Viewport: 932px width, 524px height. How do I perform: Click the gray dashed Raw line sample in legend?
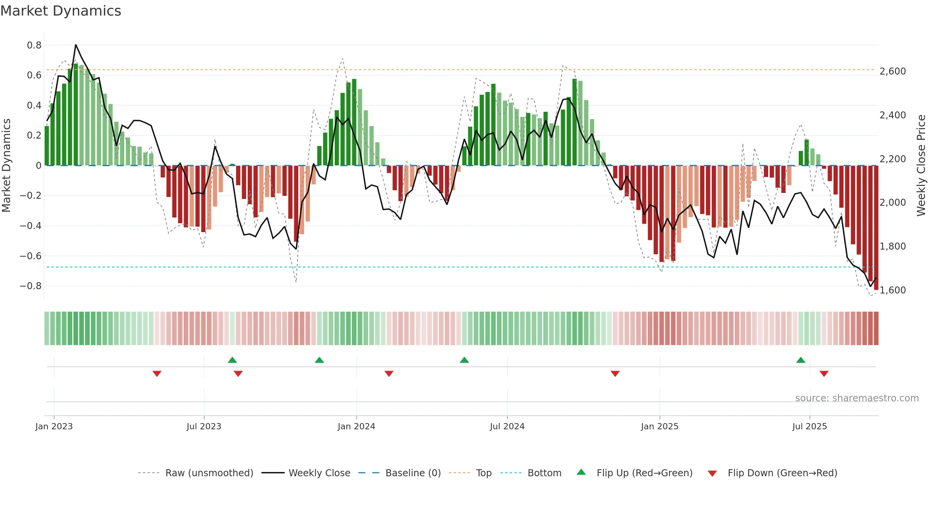(149, 473)
